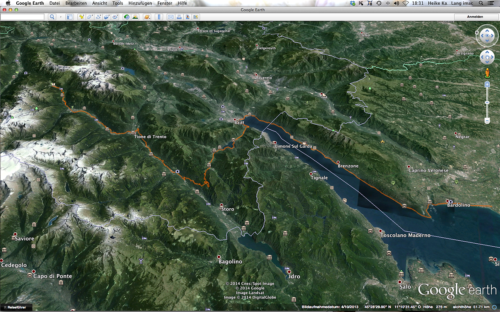
Task: Click the Saviore place label
Action: point(24,239)
